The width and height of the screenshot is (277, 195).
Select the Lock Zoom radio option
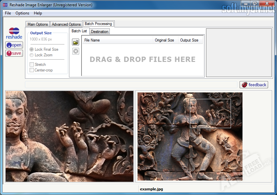tap(32, 55)
